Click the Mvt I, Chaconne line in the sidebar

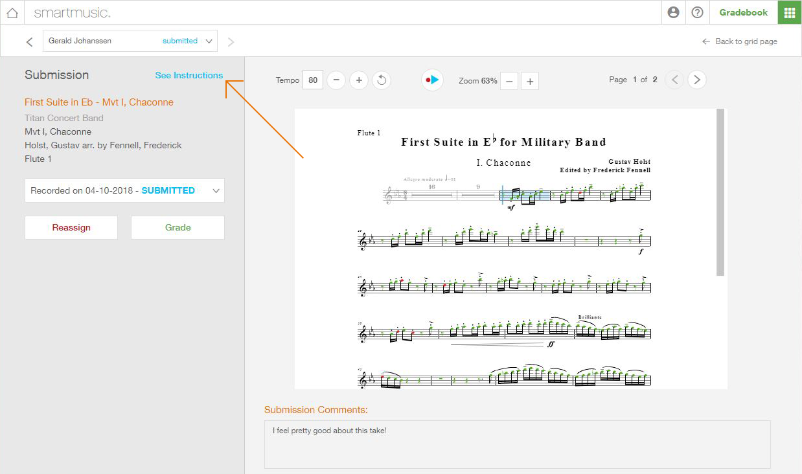pos(58,131)
